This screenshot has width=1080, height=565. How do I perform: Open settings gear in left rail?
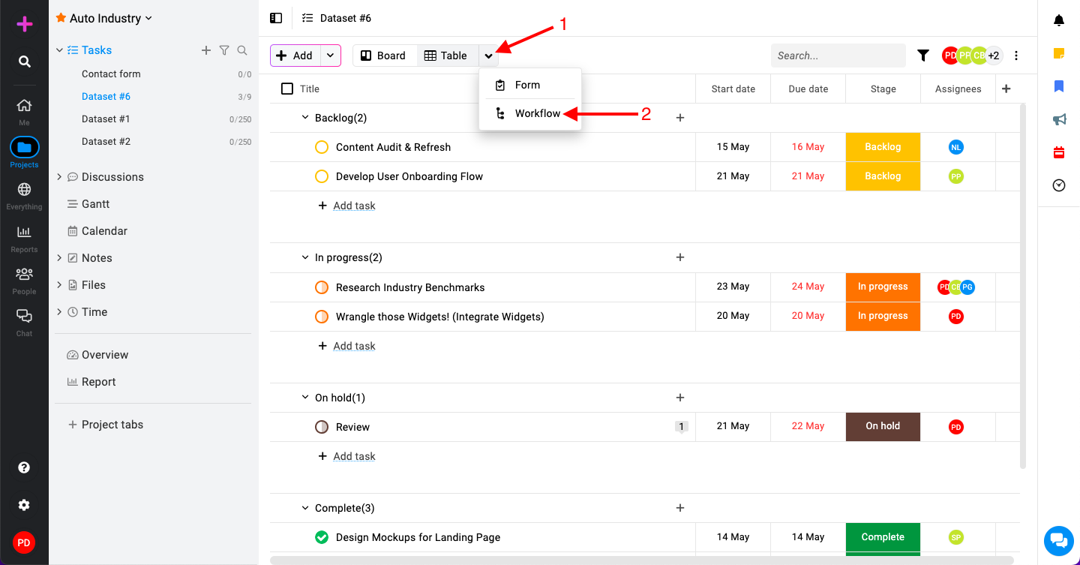tap(24, 505)
